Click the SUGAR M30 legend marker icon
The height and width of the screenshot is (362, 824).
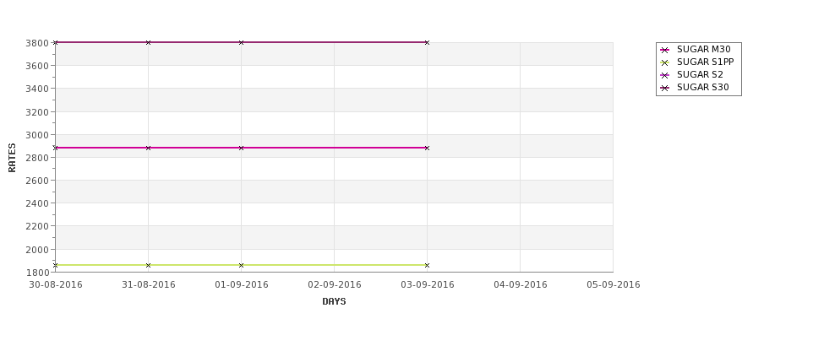[665, 50]
